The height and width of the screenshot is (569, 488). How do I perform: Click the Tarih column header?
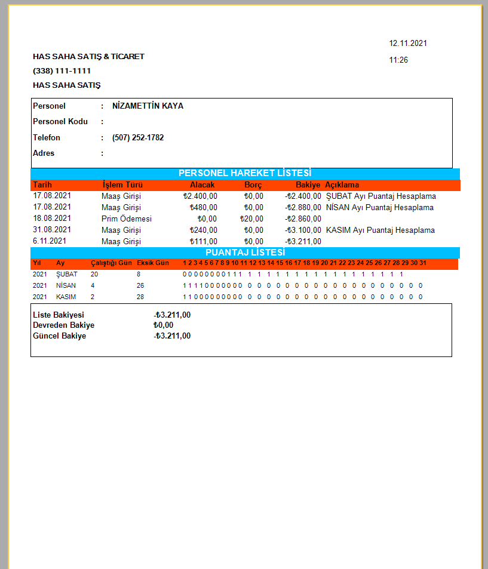coord(42,185)
